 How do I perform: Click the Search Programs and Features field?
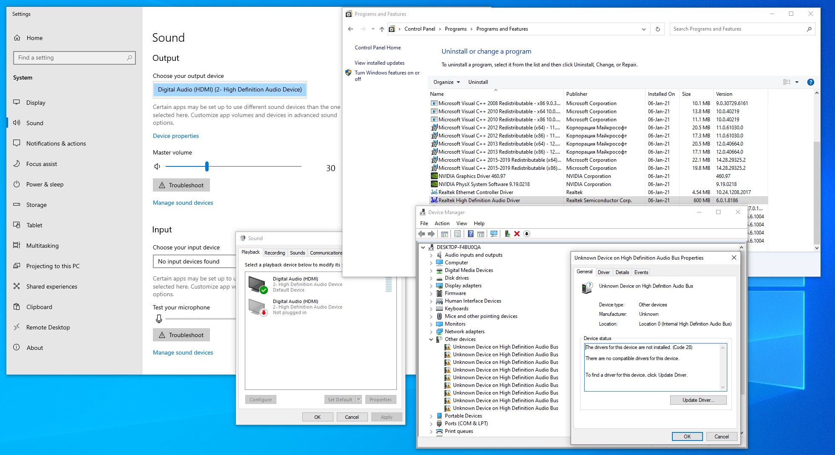coord(742,29)
